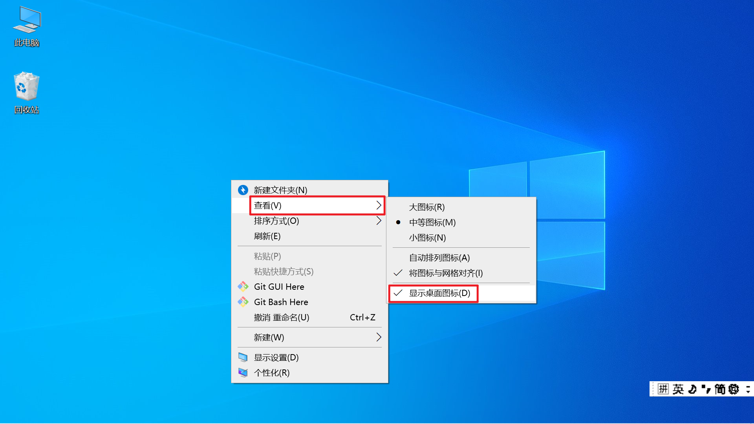Click the half-moon width icon in IME bar
Viewport: 754px width, 424px height.
tap(692, 389)
